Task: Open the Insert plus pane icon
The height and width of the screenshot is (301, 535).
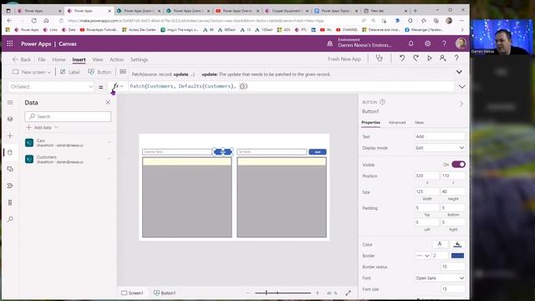Action: pyautogui.click(x=10, y=135)
